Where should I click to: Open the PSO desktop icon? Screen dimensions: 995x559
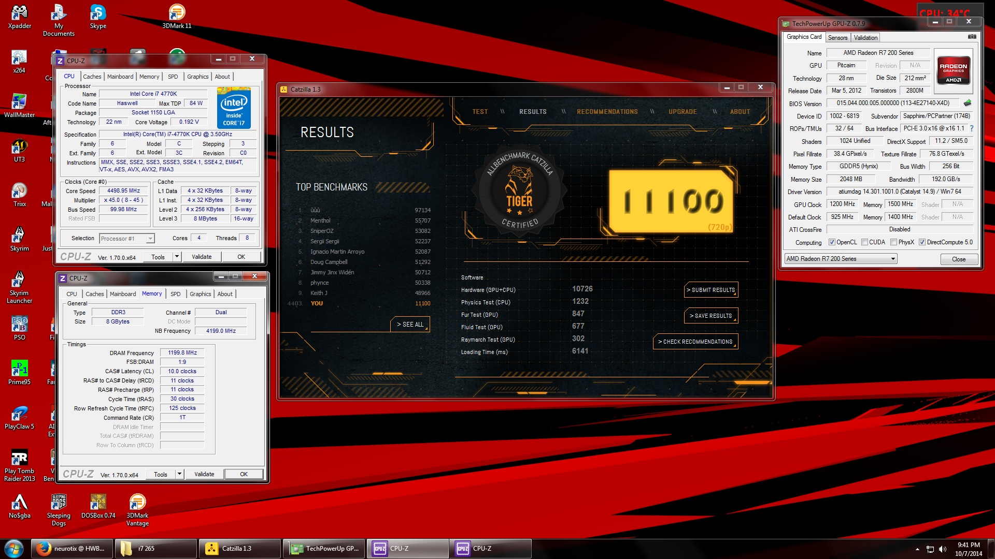coord(19,329)
